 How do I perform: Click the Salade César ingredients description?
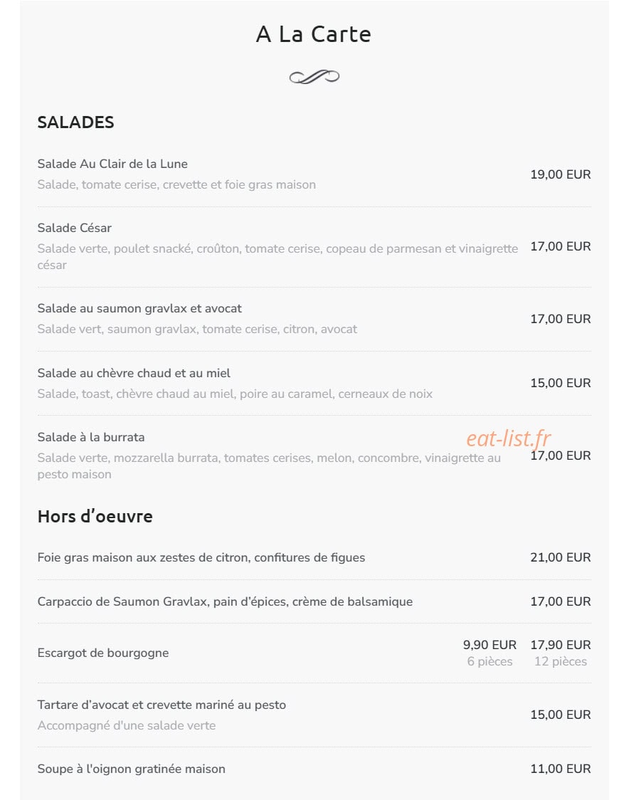coord(277,257)
